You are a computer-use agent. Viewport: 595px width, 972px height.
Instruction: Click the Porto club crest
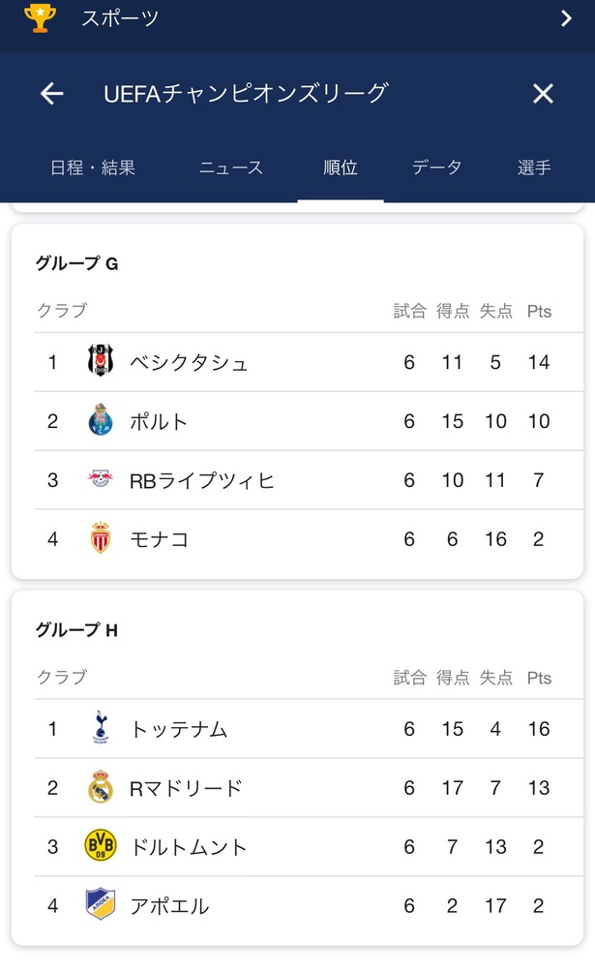pos(101,419)
